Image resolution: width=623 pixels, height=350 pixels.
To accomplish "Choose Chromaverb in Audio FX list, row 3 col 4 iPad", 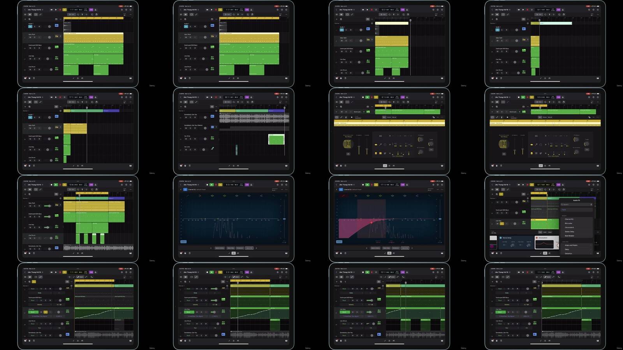I will click(569, 227).
